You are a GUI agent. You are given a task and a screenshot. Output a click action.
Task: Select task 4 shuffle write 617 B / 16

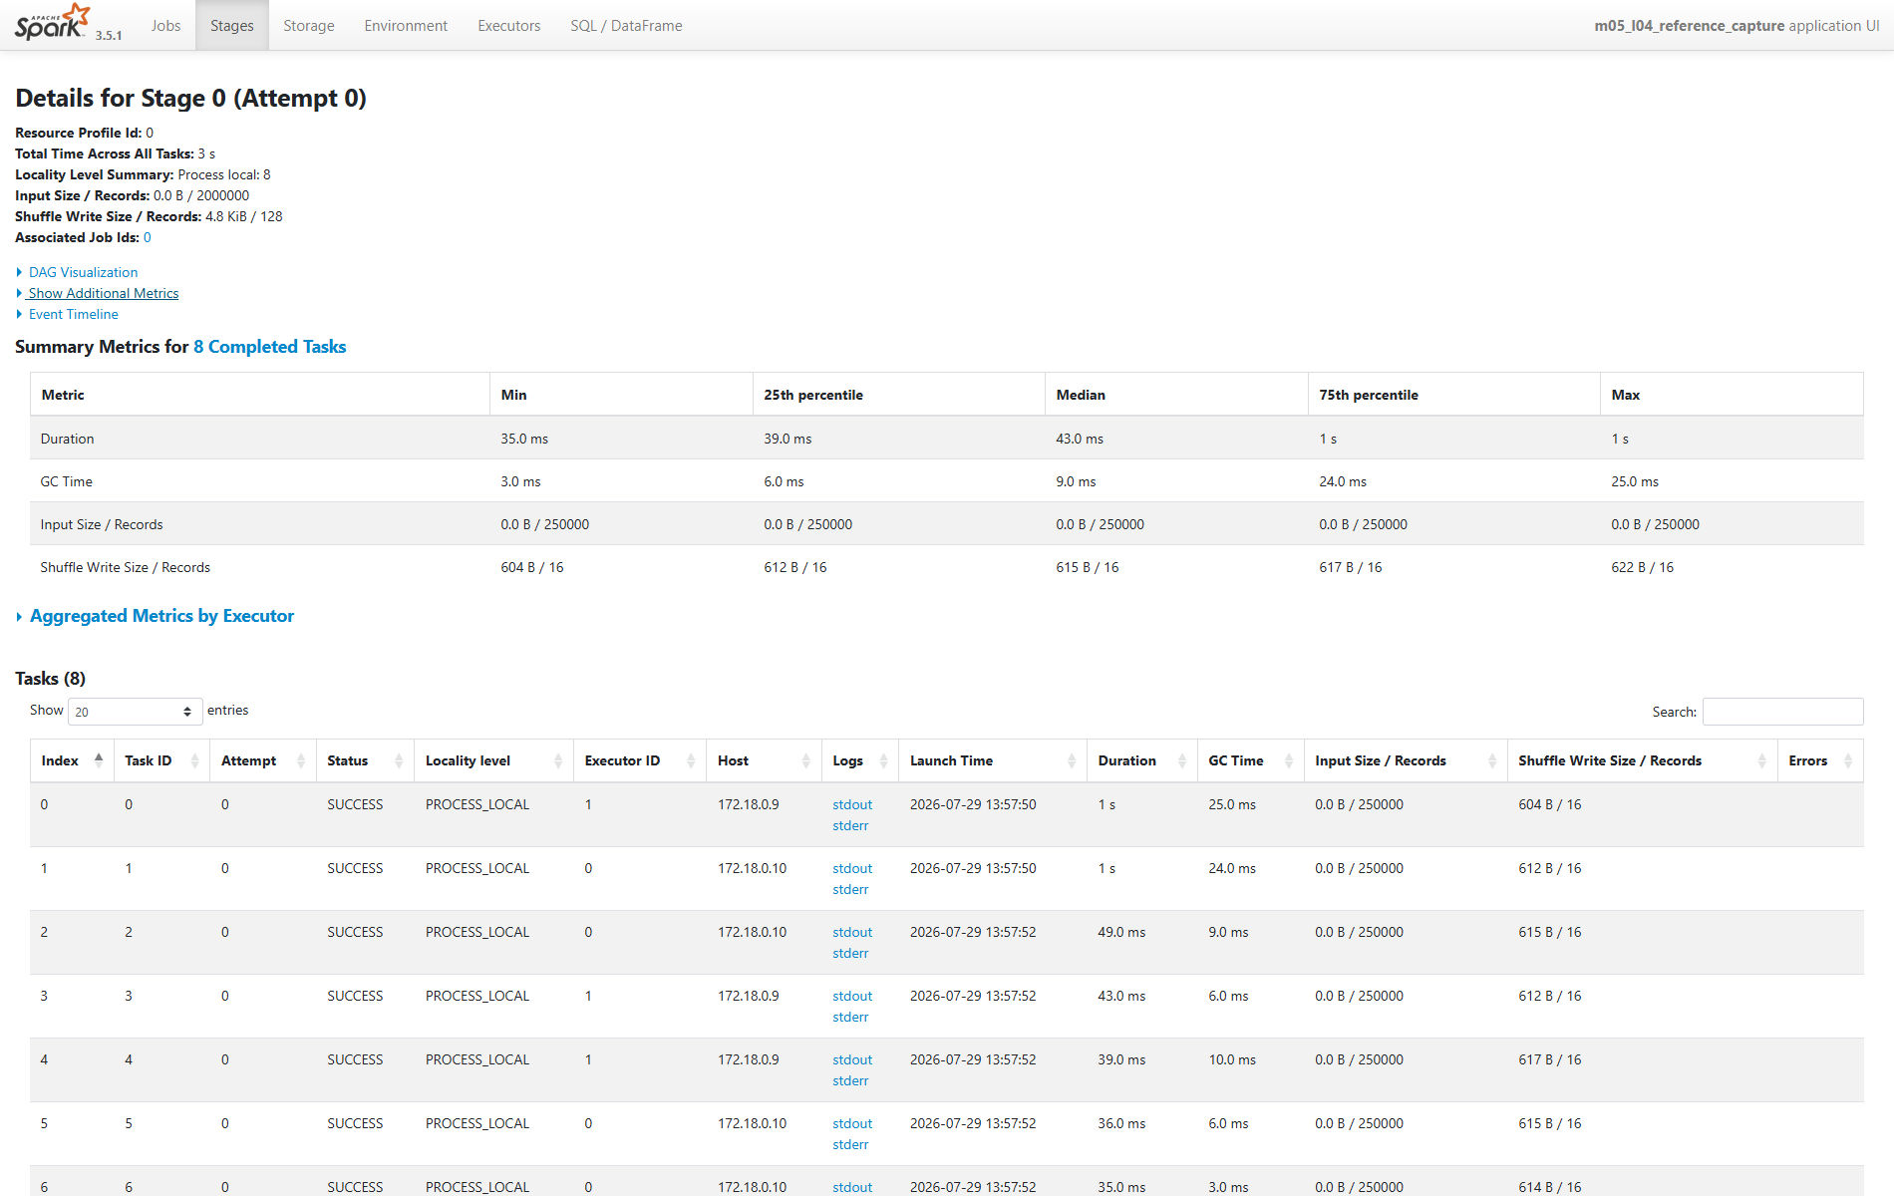(1549, 1059)
